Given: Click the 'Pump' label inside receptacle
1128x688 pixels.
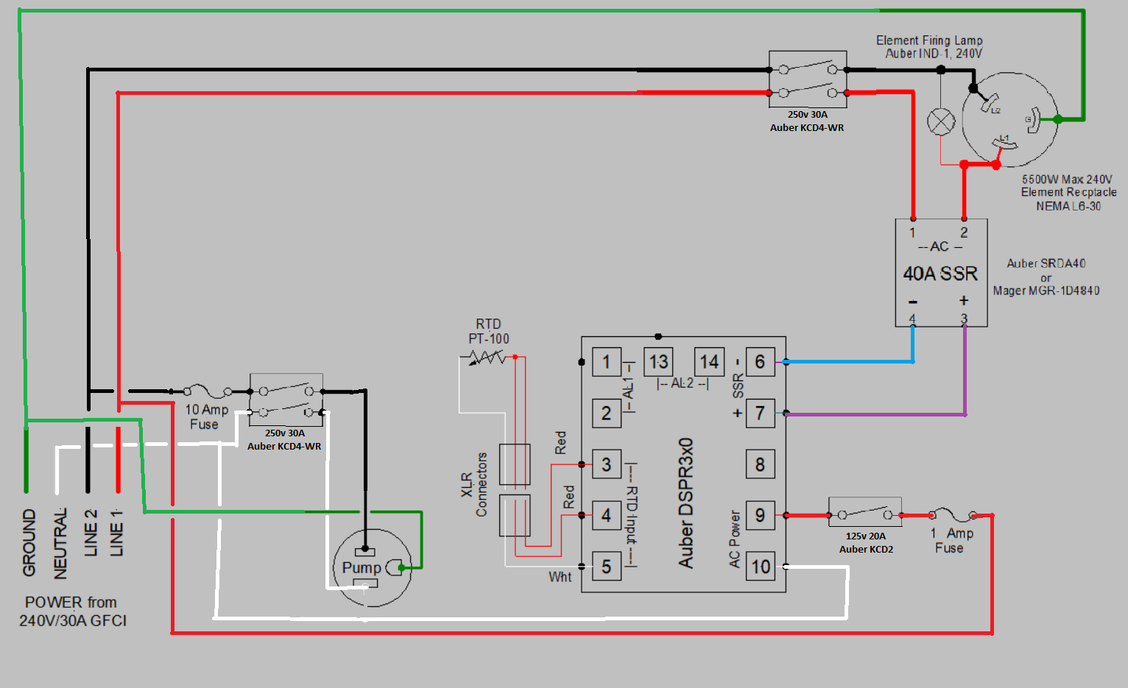Looking at the screenshot, I should coord(362,568).
